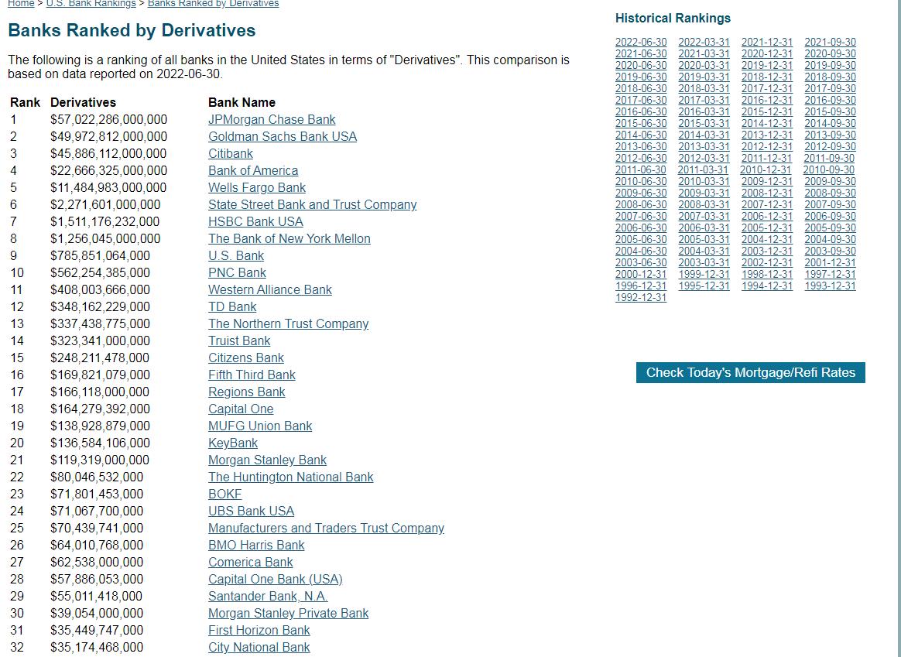Click the BOKF link
901x657 pixels.
tap(224, 494)
